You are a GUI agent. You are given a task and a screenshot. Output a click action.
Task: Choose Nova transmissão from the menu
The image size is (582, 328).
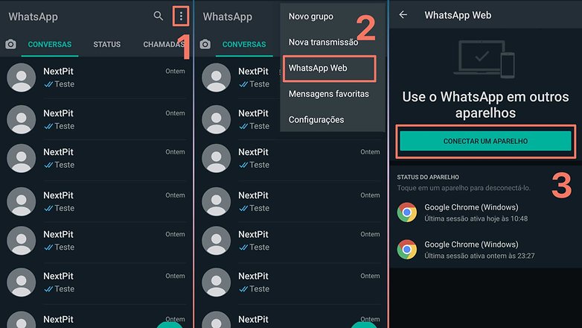[x=323, y=42]
